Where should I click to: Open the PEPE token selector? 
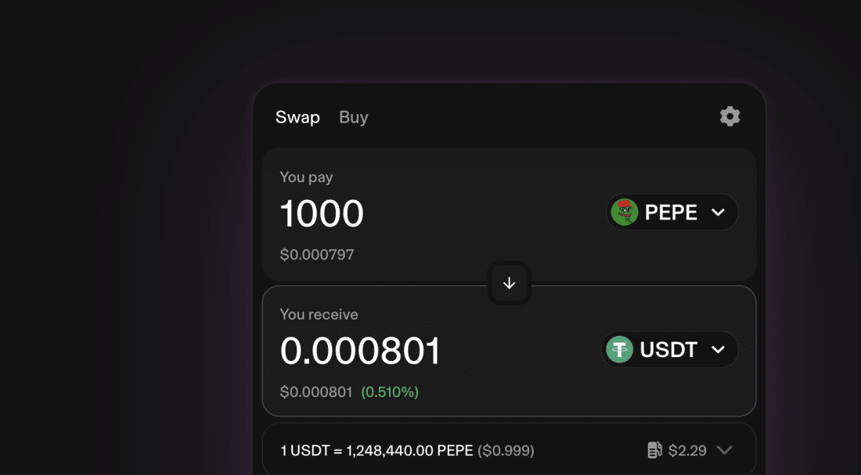(x=672, y=212)
